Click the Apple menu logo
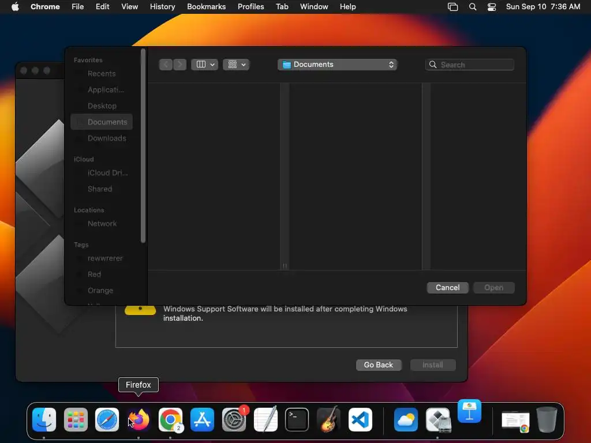 (x=15, y=6)
